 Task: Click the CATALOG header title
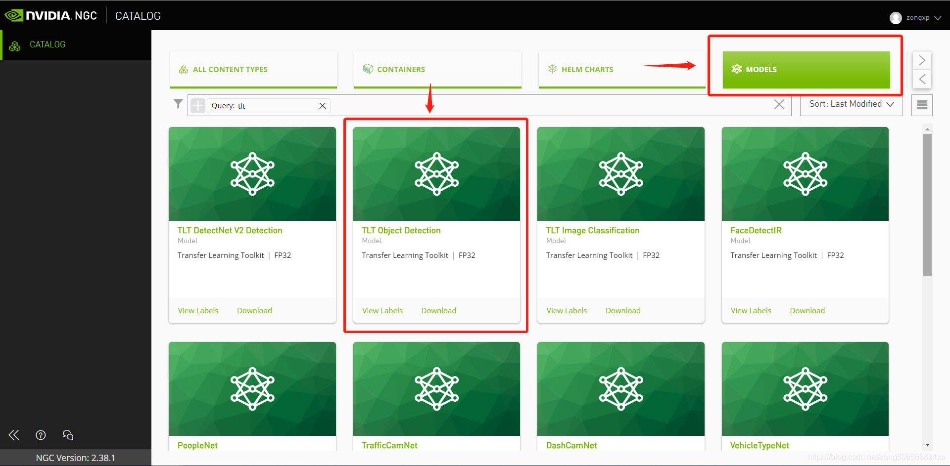138,16
